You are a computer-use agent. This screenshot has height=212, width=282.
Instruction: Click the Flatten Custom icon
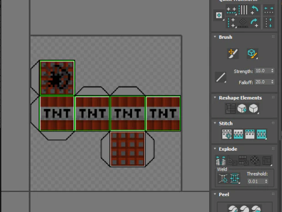coord(267,160)
